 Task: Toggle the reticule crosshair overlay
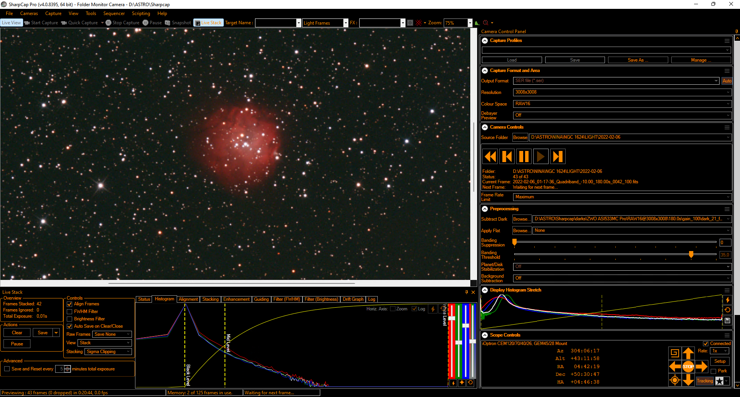(419, 23)
